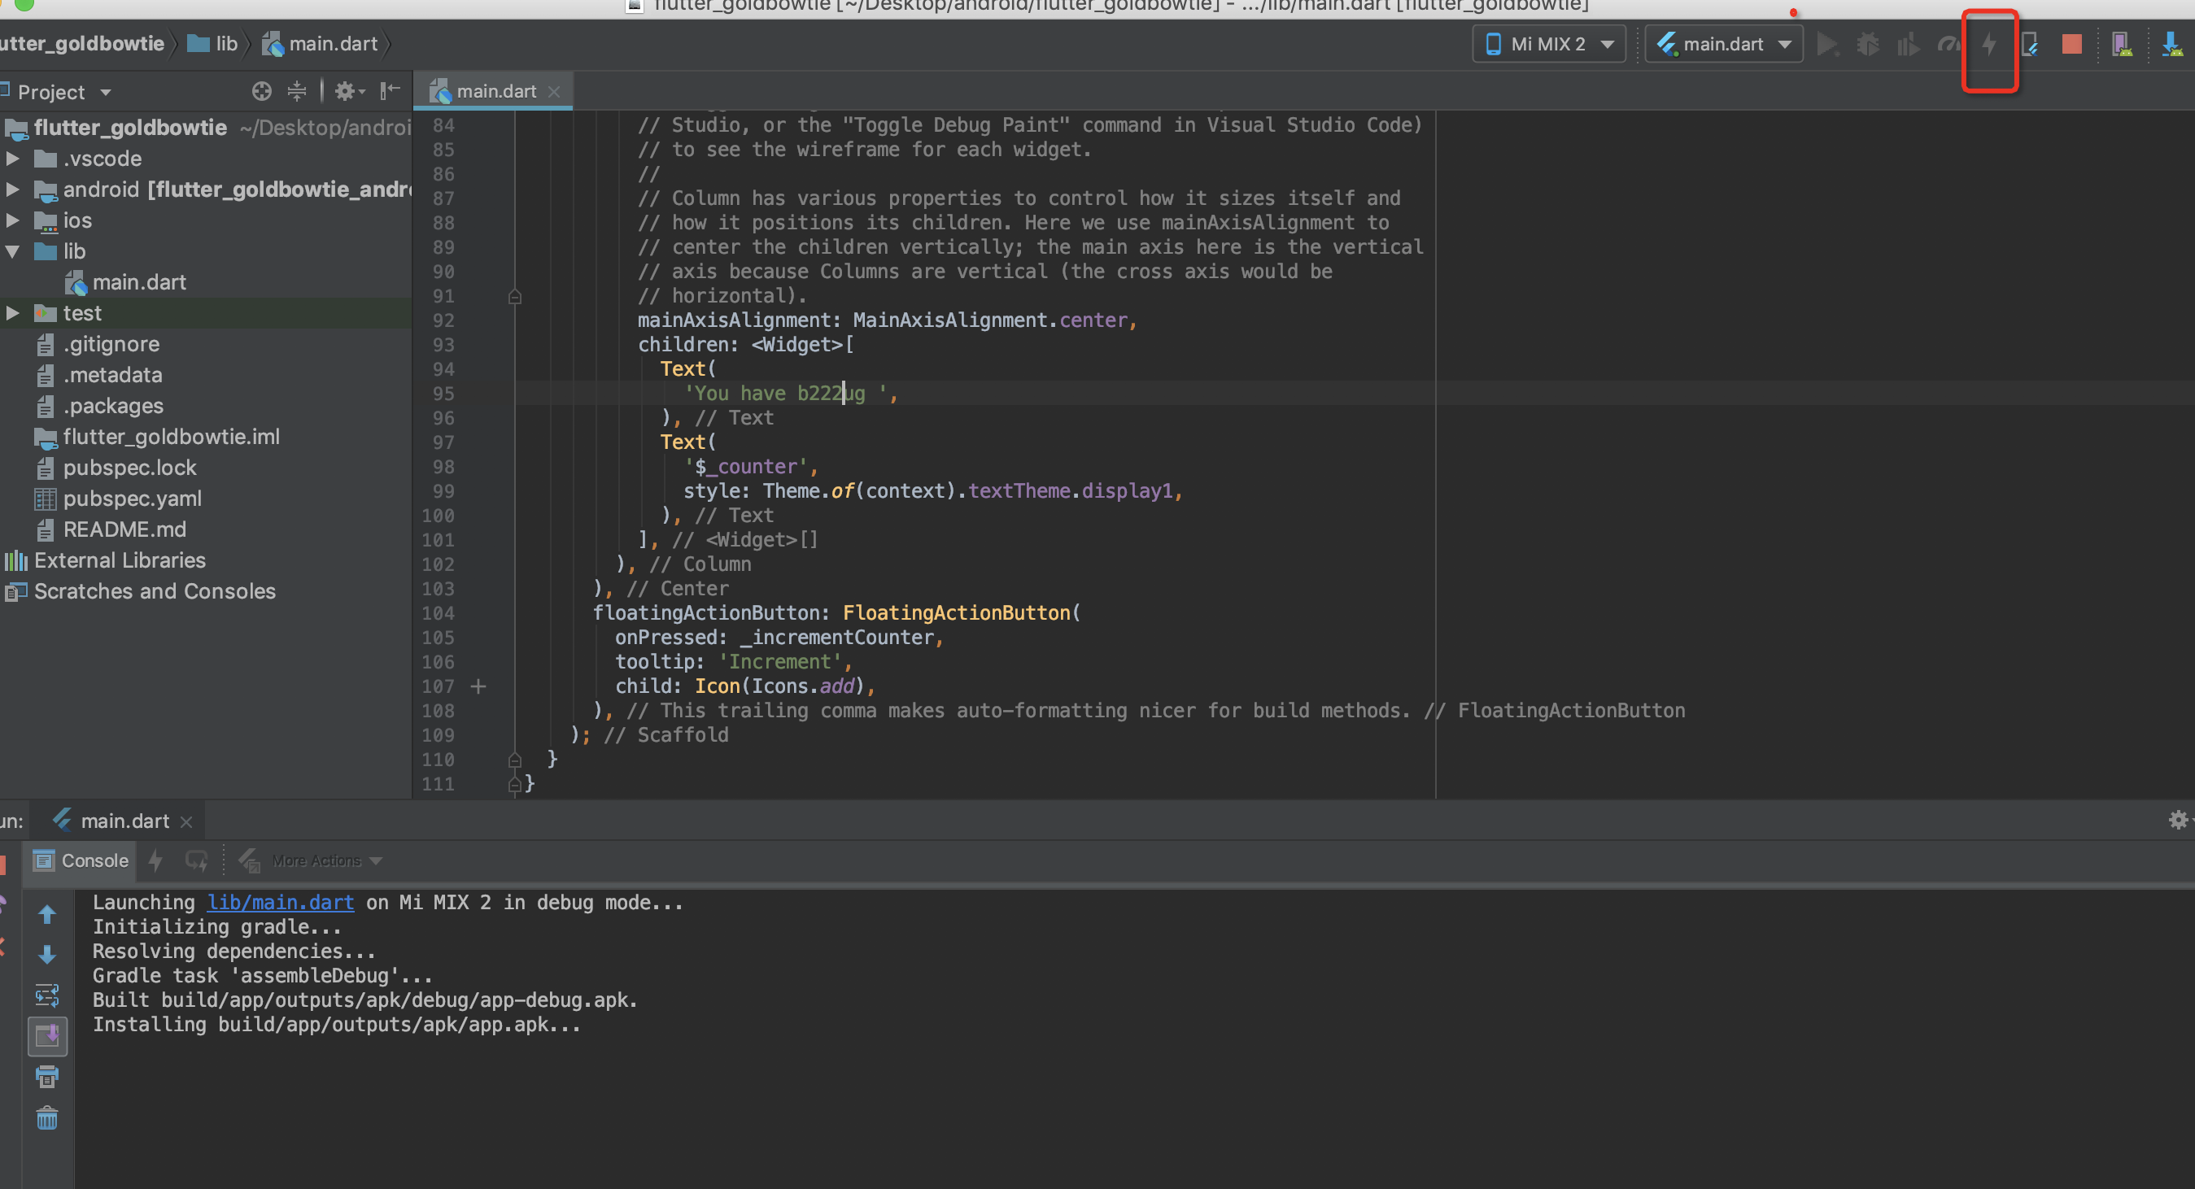Open the lib/main.dart console link
2195x1189 pixels.
(280, 902)
